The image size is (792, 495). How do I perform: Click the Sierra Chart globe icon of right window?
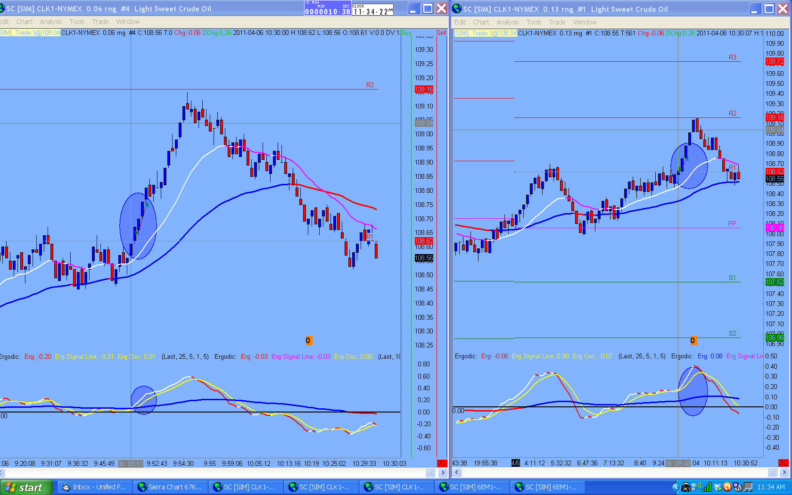pyautogui.click(x=457, y=8)
